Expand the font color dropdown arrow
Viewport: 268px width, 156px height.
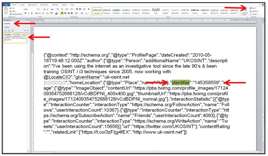(x=58, y=13)
